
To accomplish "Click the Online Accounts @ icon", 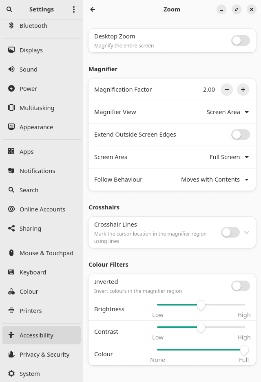I will click(x=11, y=209).
